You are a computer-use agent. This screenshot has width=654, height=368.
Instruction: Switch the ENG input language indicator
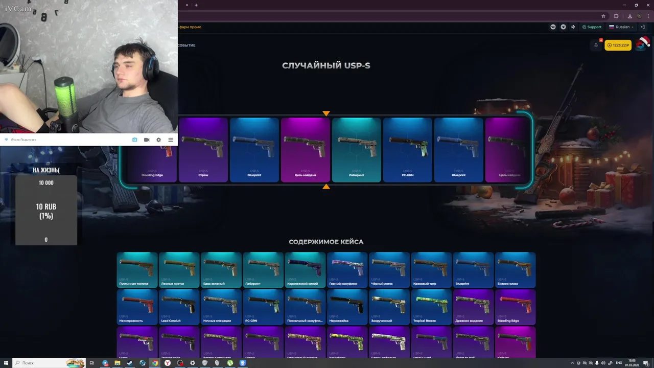[x=619, y=363]
